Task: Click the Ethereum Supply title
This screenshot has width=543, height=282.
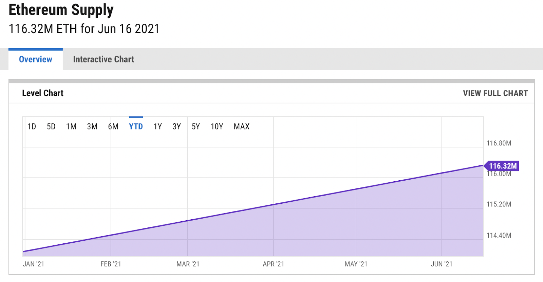Action: [x=61, y=10]
